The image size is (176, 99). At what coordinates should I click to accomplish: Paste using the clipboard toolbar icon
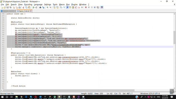29,7
